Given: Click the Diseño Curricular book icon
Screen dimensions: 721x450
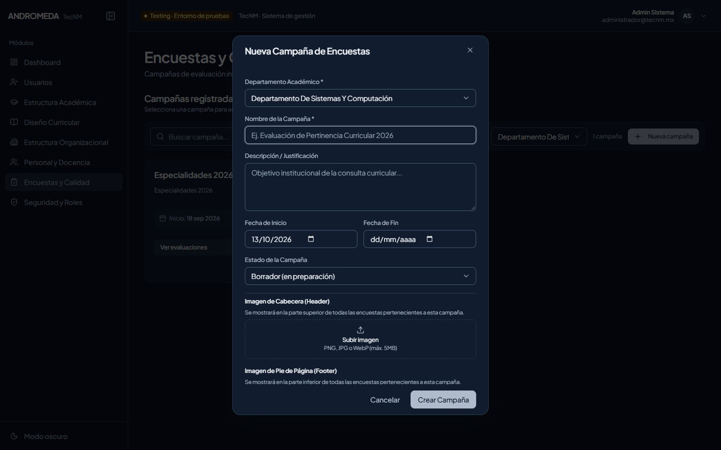Looking at the screenshot, I should coord(14,122).
